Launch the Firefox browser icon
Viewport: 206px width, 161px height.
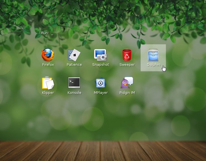[48, 55]
